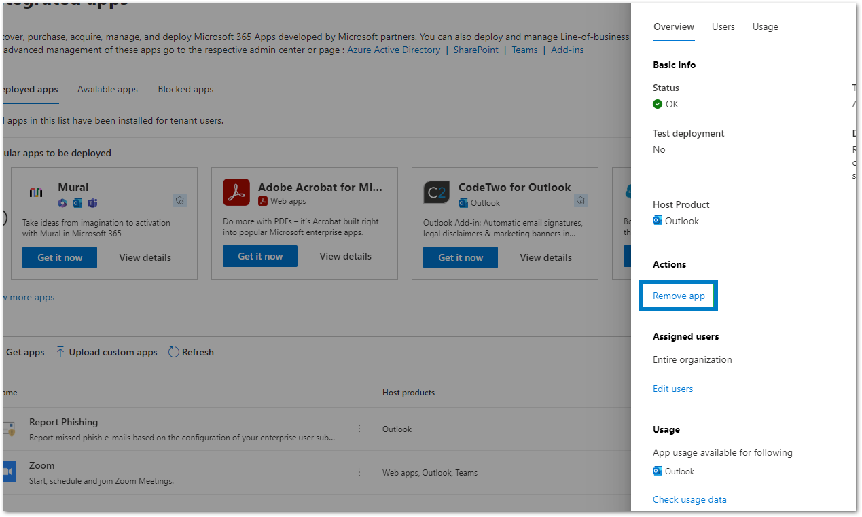The width and height of the screenshot is (862, 517).
Task: Click View details for Mural
Action: tap(145, 257)
